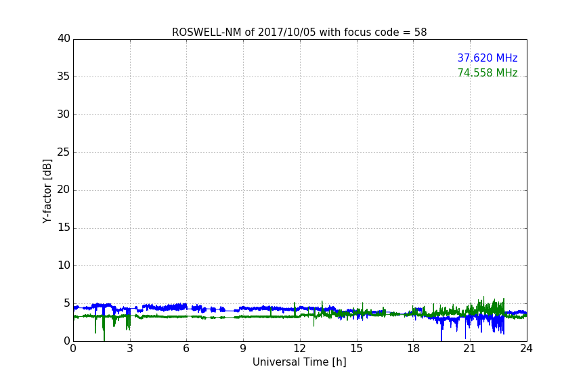Viewport: 585px width, 390px height.
Task: Click x-axis tick label 24
Action: (x=526, y=349)
